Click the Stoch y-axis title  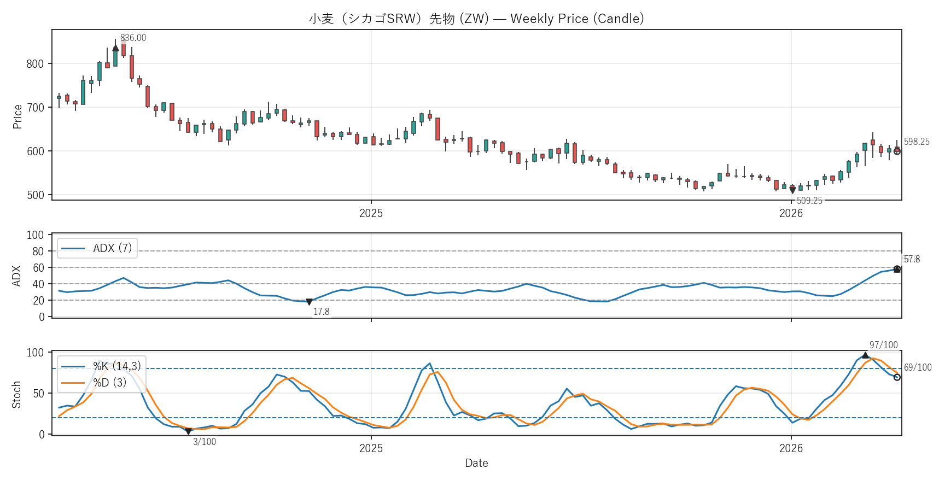[16, 394]
